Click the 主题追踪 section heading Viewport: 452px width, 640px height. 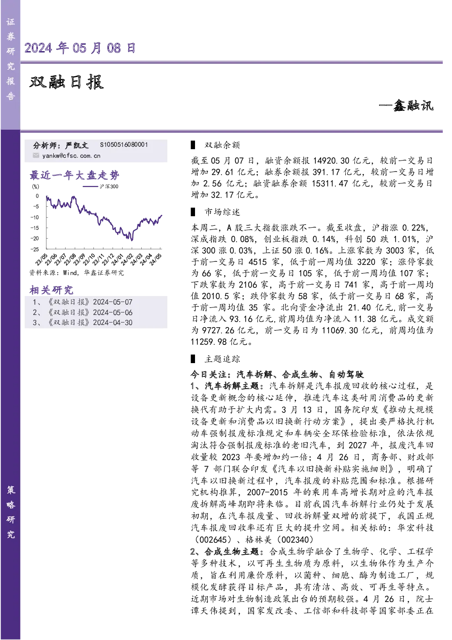(x=222, y=359)
